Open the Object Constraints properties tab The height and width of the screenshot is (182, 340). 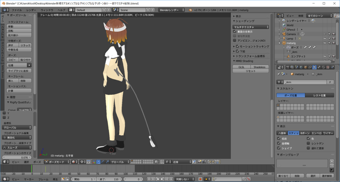click(310, 68)
